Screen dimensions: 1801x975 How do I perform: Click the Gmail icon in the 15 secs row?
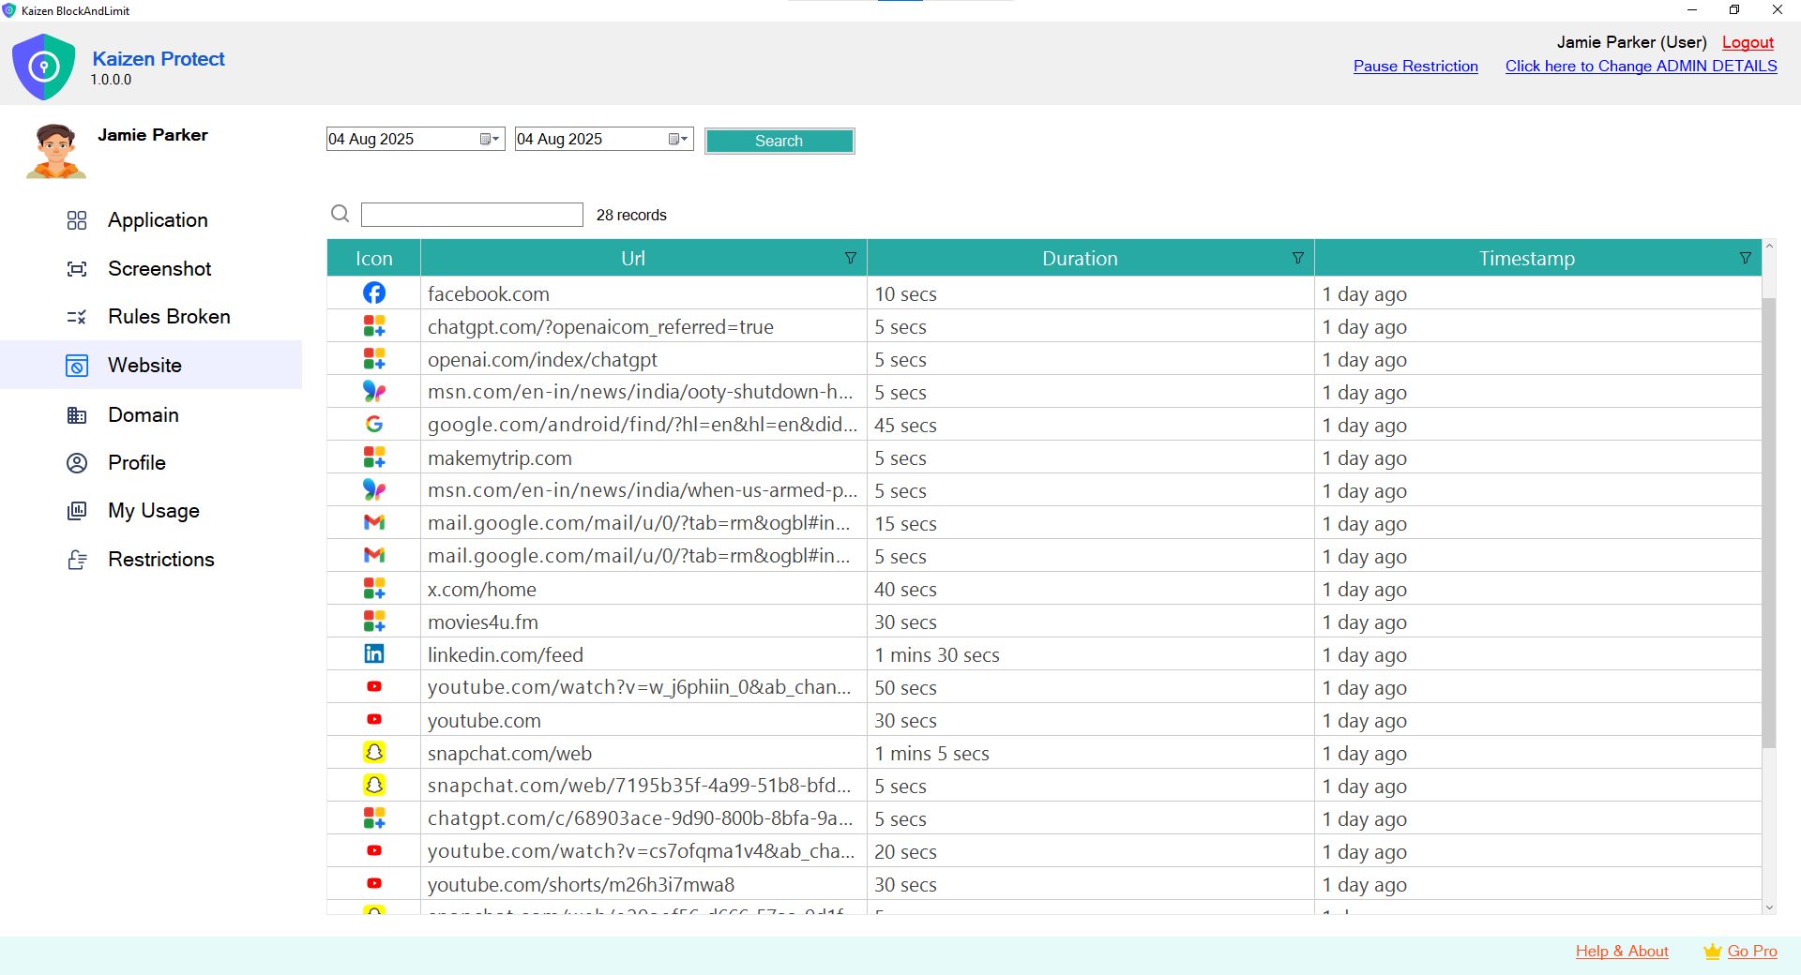[374, 523]
